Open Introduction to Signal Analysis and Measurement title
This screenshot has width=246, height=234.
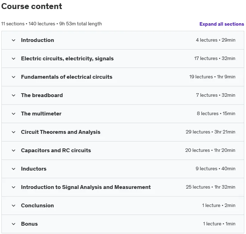86,187
